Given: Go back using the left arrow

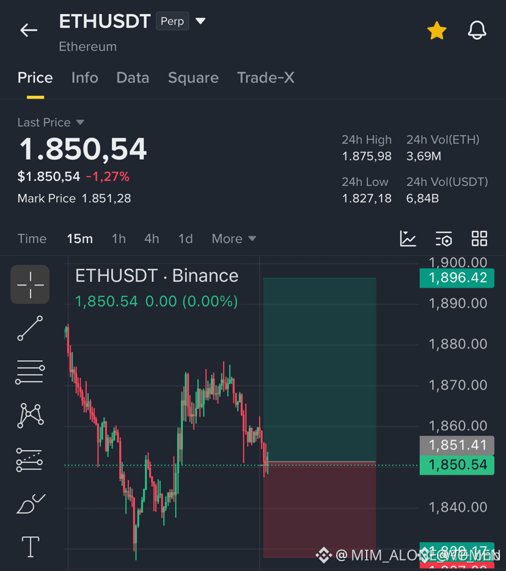Looking at the screenshot, I should pos(29,30).
